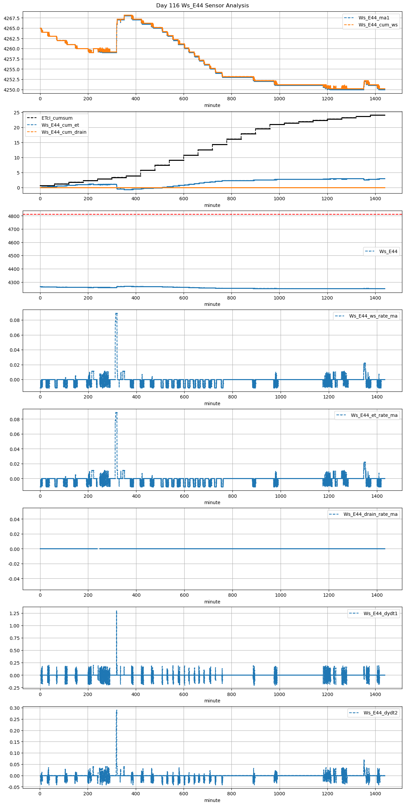The image size is (405, 806).
Task: Click the 4267.5 y-axis tick label
Action: pyautogui.click(x=11, y=18)
